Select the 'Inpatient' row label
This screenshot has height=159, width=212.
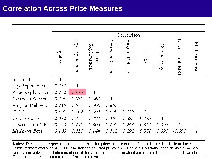tap(21, 80)
